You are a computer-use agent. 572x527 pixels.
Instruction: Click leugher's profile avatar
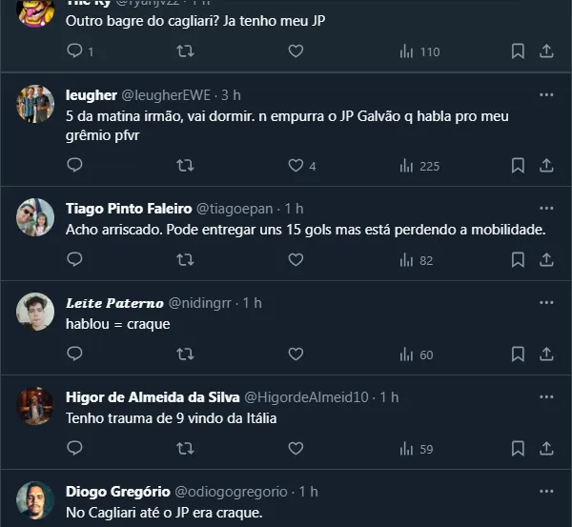[x=35, y=104]
